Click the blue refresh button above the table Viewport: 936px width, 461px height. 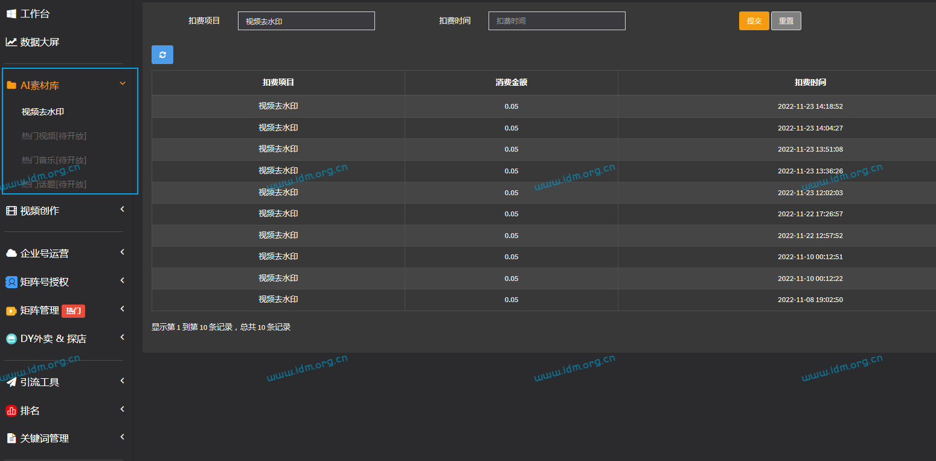pos(162,54)
